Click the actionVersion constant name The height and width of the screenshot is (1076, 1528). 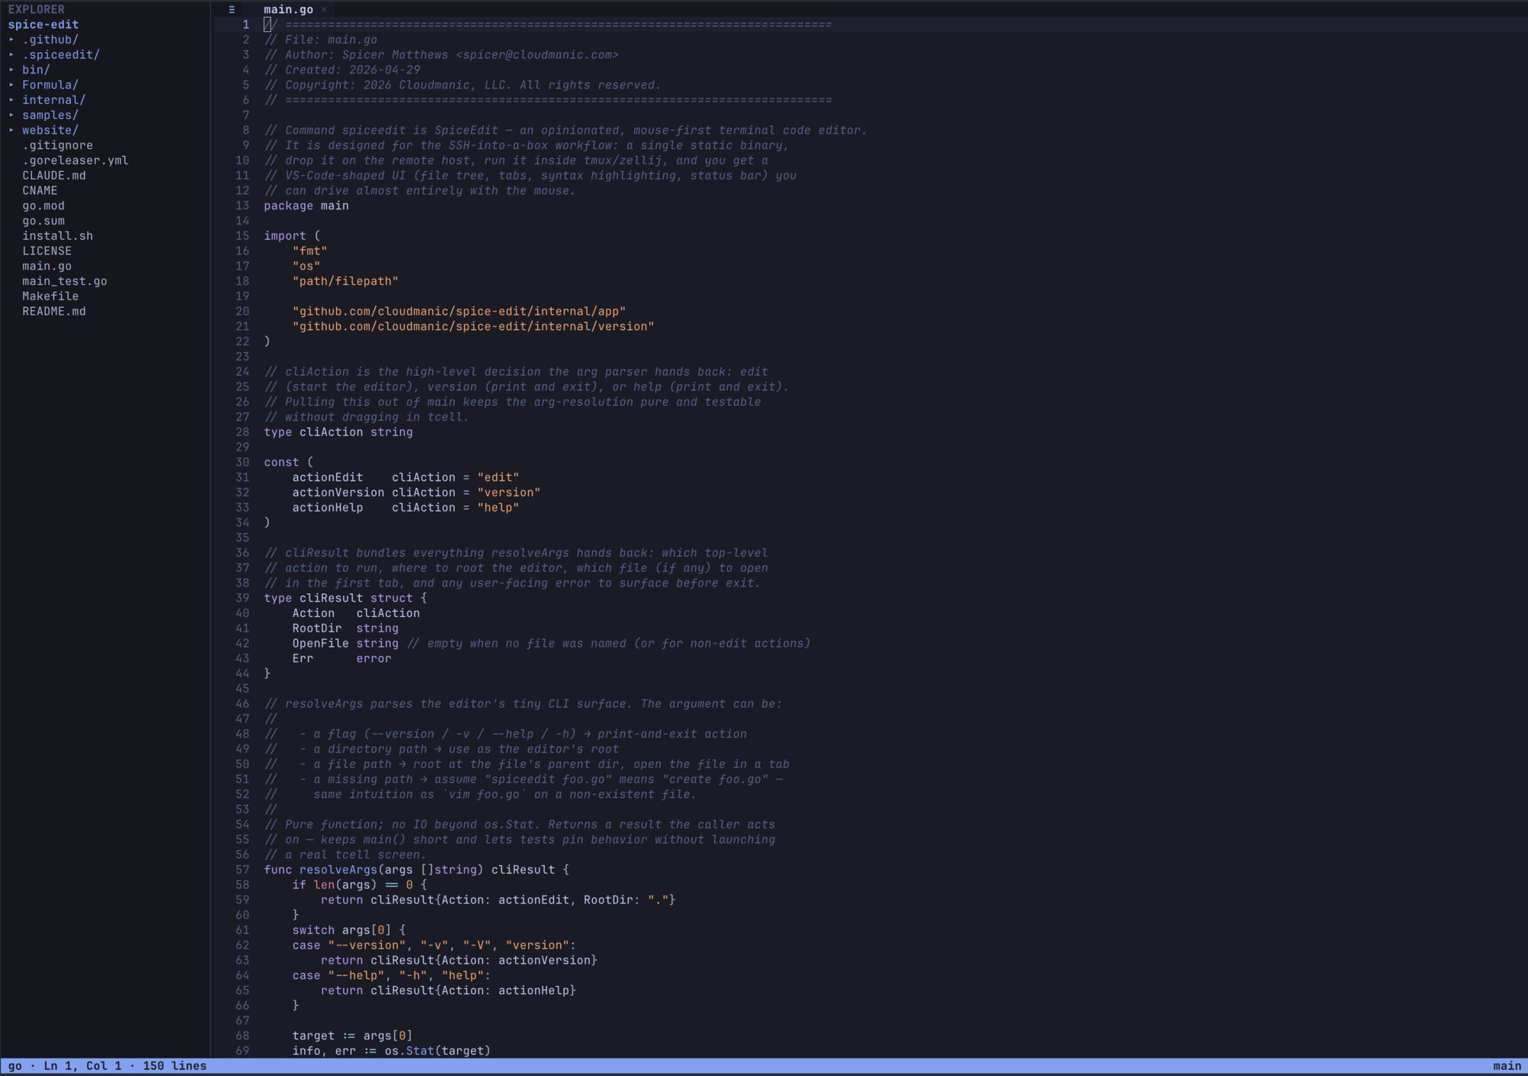pos(338,493)
